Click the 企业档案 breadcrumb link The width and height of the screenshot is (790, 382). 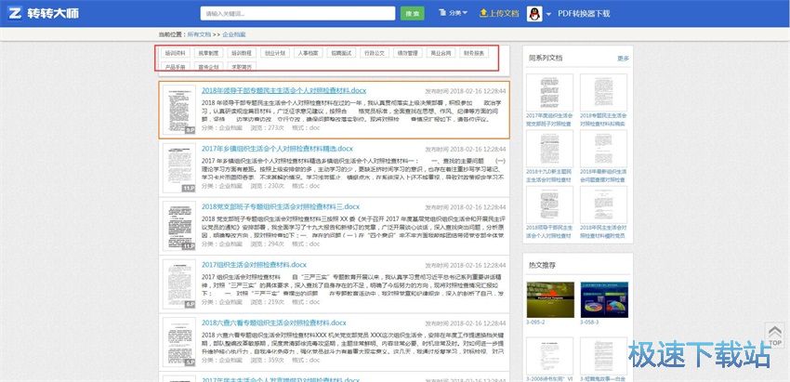234,34
